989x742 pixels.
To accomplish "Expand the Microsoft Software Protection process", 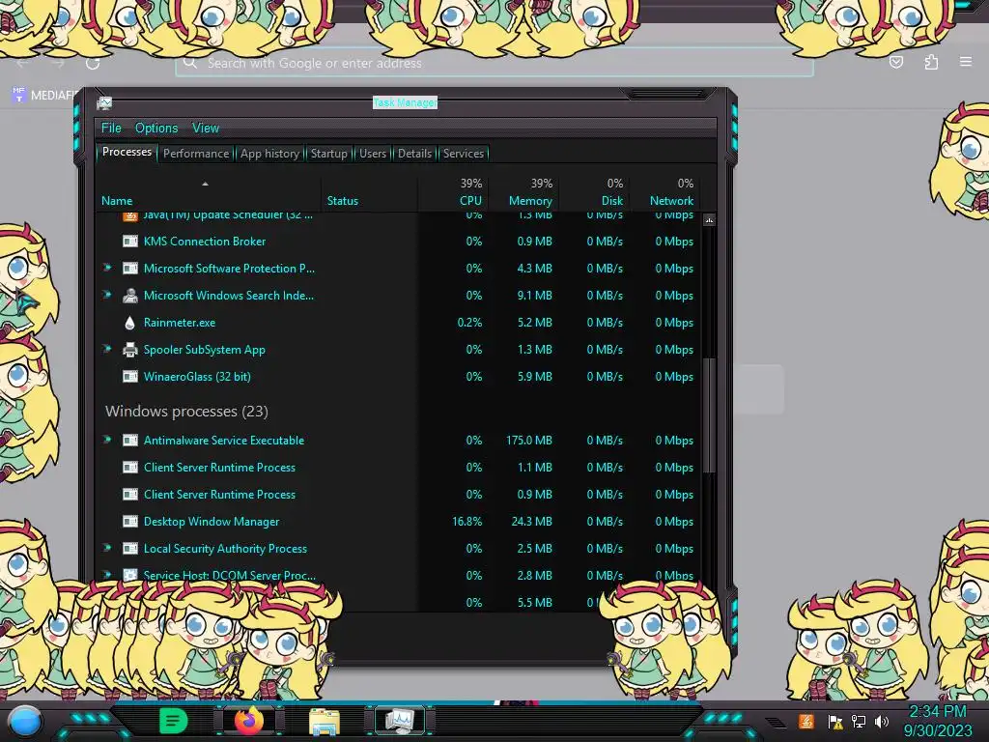I will point(107,268).
